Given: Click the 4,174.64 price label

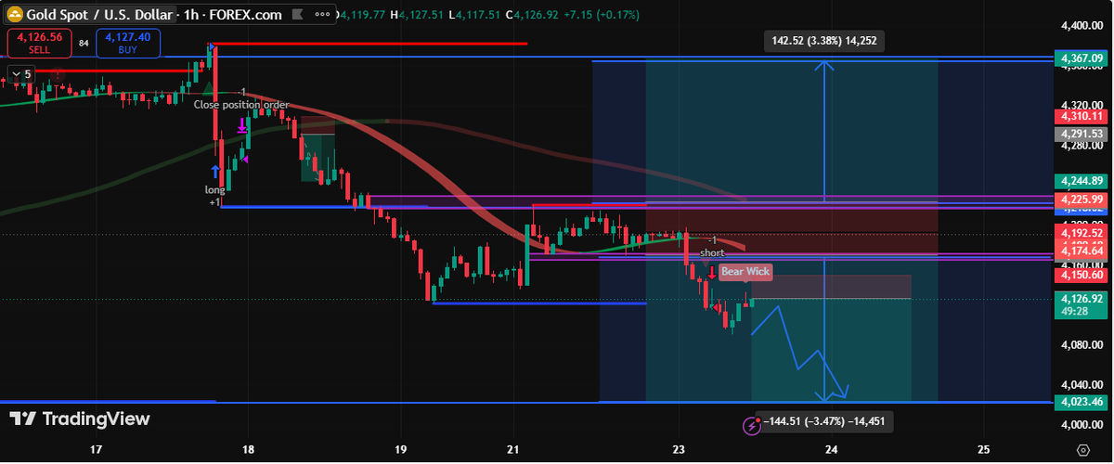Looking at the screenshot, I should (1081, 251).
